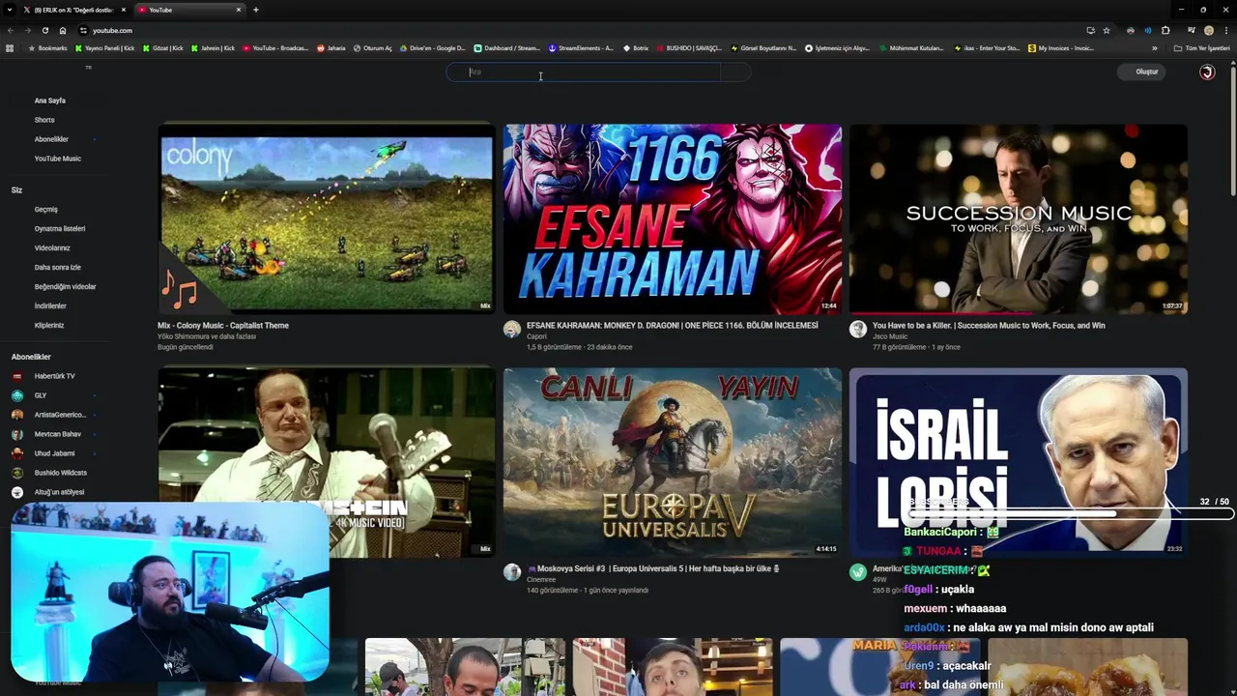Open the EFSANE KAHRAMAN 1166 thumbnail
Viewport: 1237px width, 696px height.
(673, 218)
